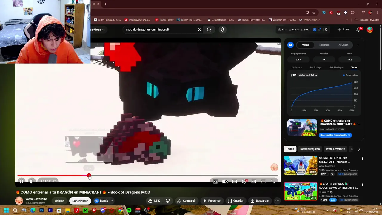Open the Remix dropdown arrow
Viewport: 382px width, 215px height.
point(112,201)
